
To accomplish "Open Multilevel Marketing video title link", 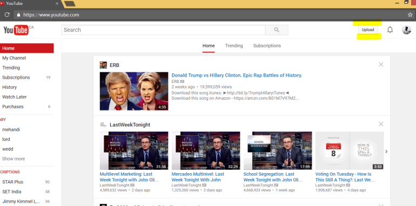I will click(130, 177).
